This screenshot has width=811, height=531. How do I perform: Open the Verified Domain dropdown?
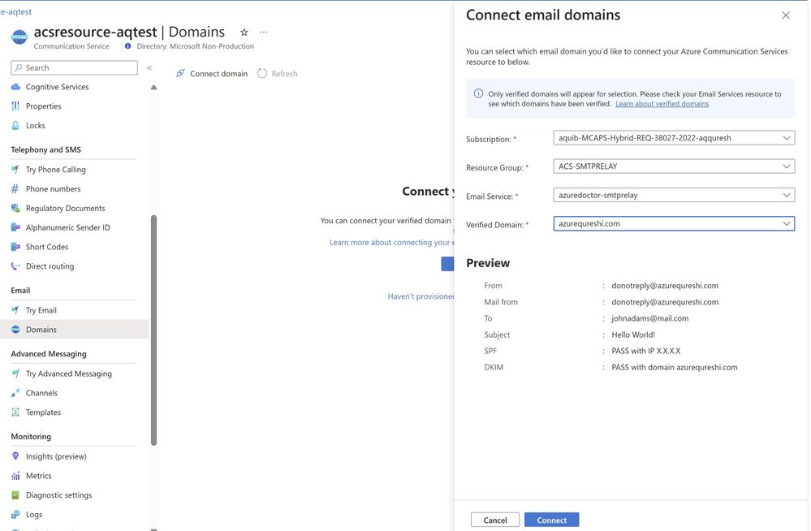tap(674, 223)
